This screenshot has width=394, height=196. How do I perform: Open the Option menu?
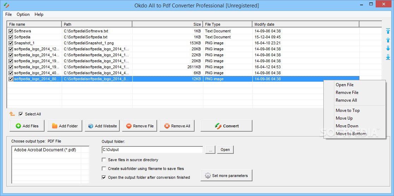[23, 14]
